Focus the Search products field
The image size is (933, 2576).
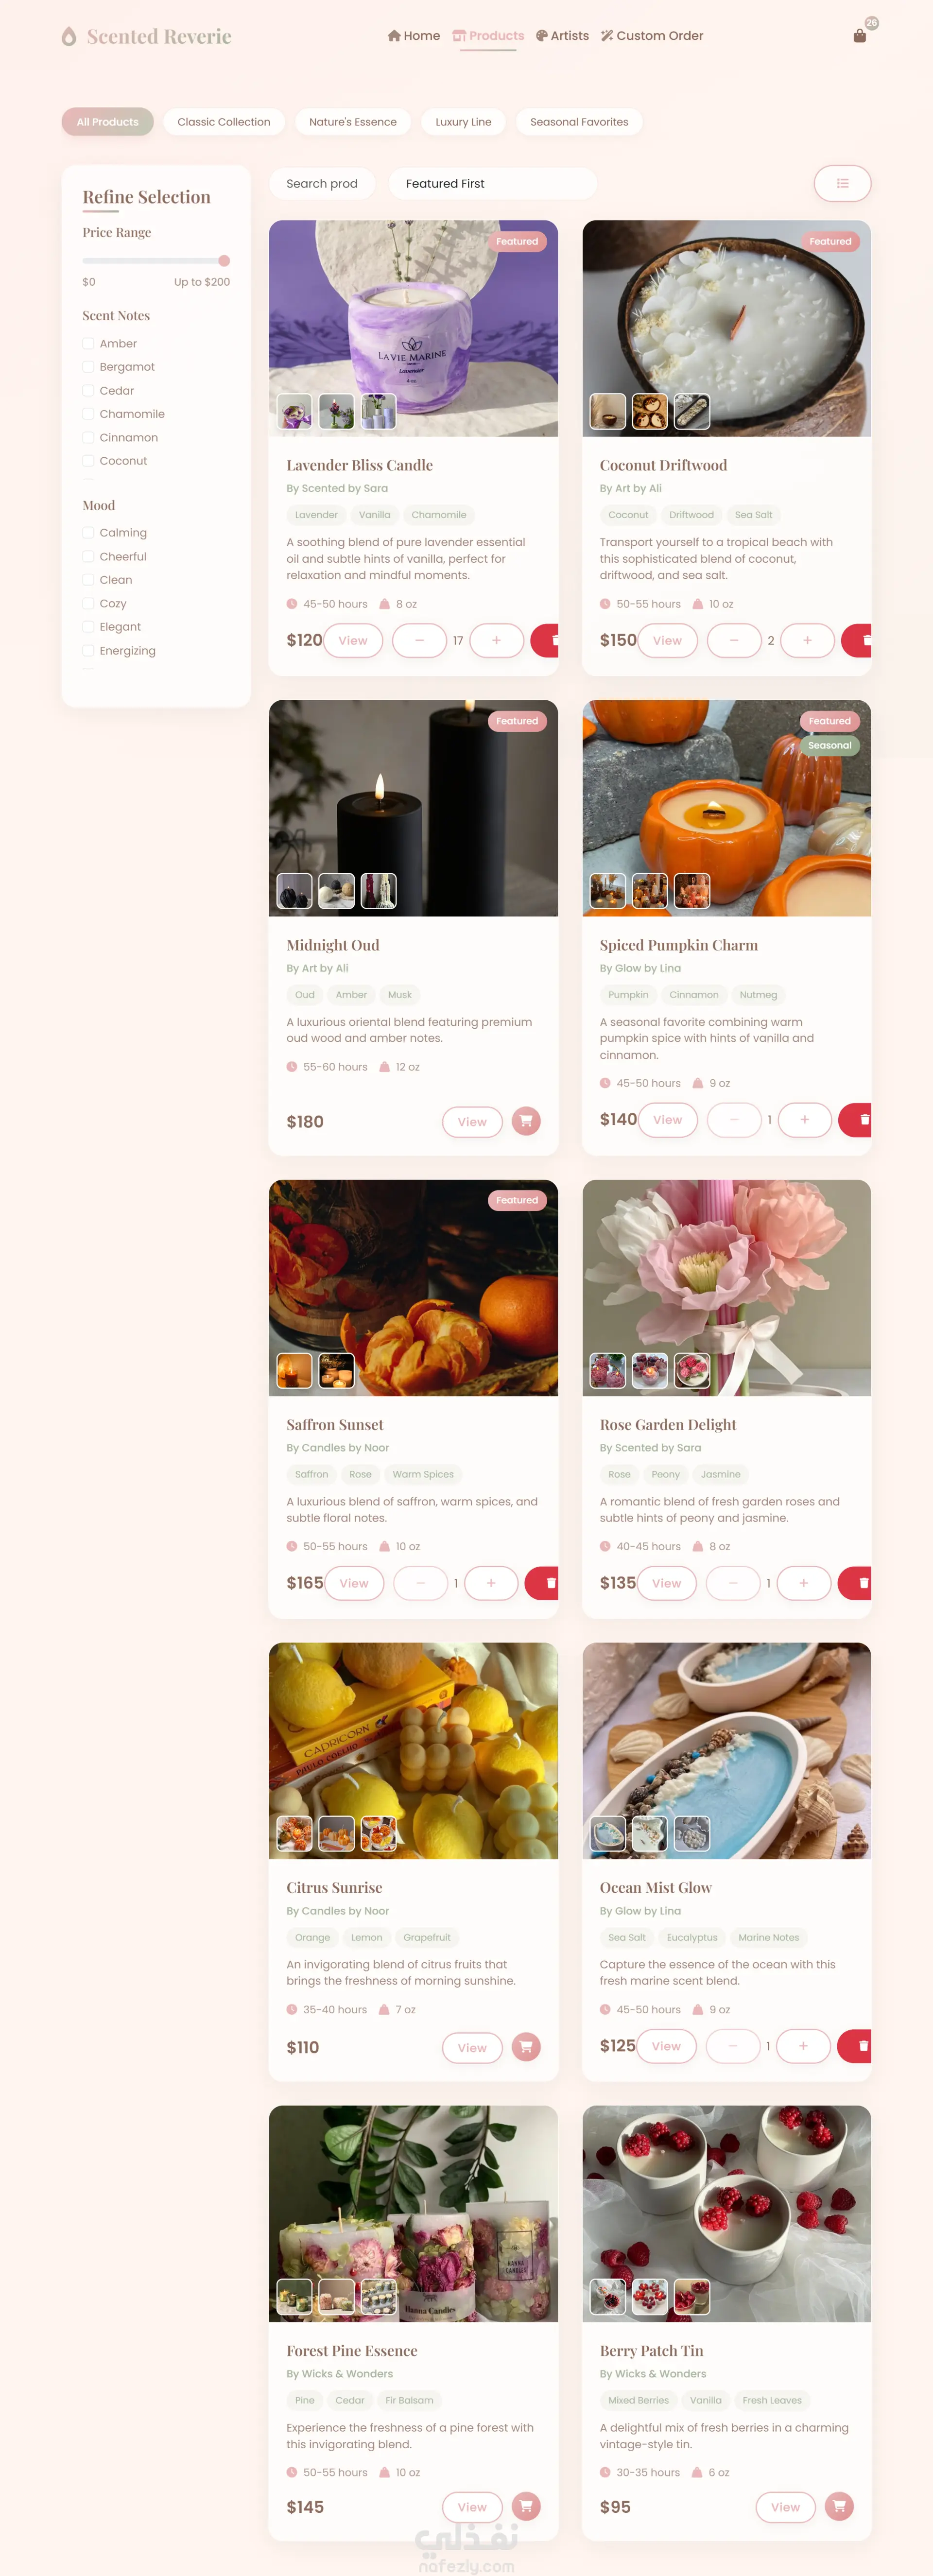[x=322, y=184]
